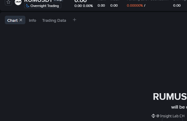Click the Index price 0.00 value
The width and height of the screenshot is (187, 121).
coord(114,5)
